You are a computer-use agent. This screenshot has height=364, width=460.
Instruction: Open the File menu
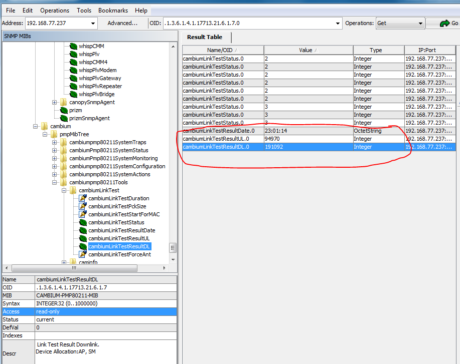pyautogui.click(x=11, y=10)
